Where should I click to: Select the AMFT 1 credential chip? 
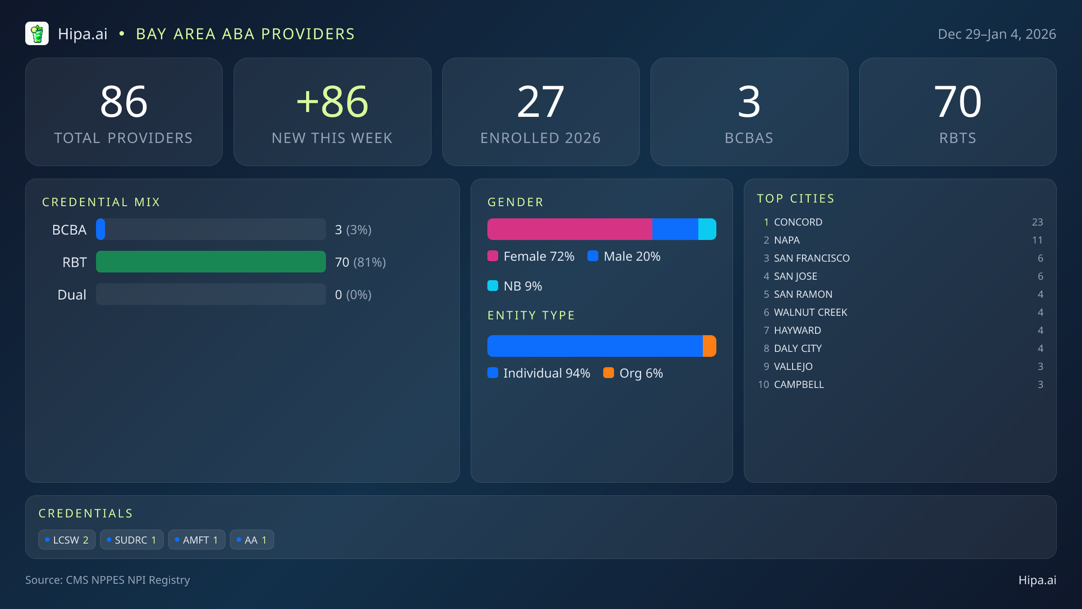tap(197, 540)
